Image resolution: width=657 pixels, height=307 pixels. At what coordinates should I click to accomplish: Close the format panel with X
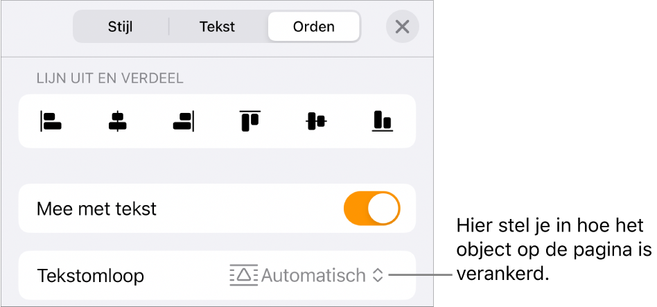point(402,27)
